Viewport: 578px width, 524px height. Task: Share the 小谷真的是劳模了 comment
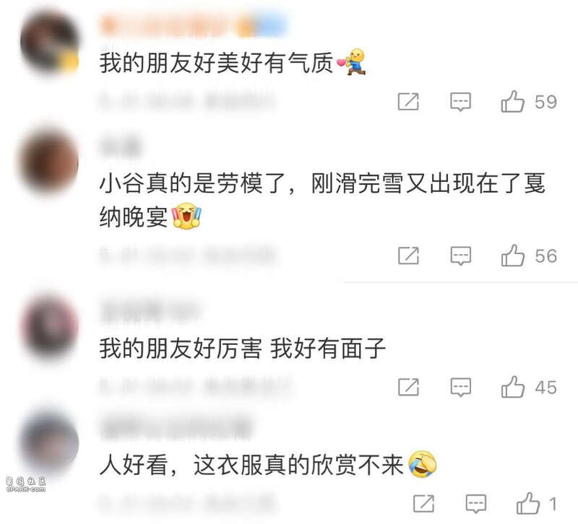point(408,256)
